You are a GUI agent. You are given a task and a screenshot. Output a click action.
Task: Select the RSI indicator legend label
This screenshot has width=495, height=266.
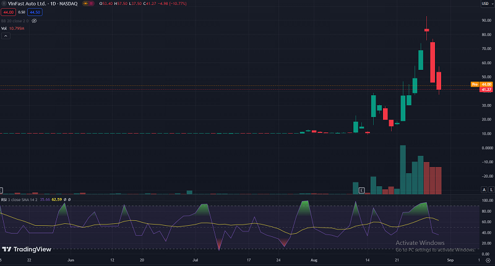coord(5,200)
